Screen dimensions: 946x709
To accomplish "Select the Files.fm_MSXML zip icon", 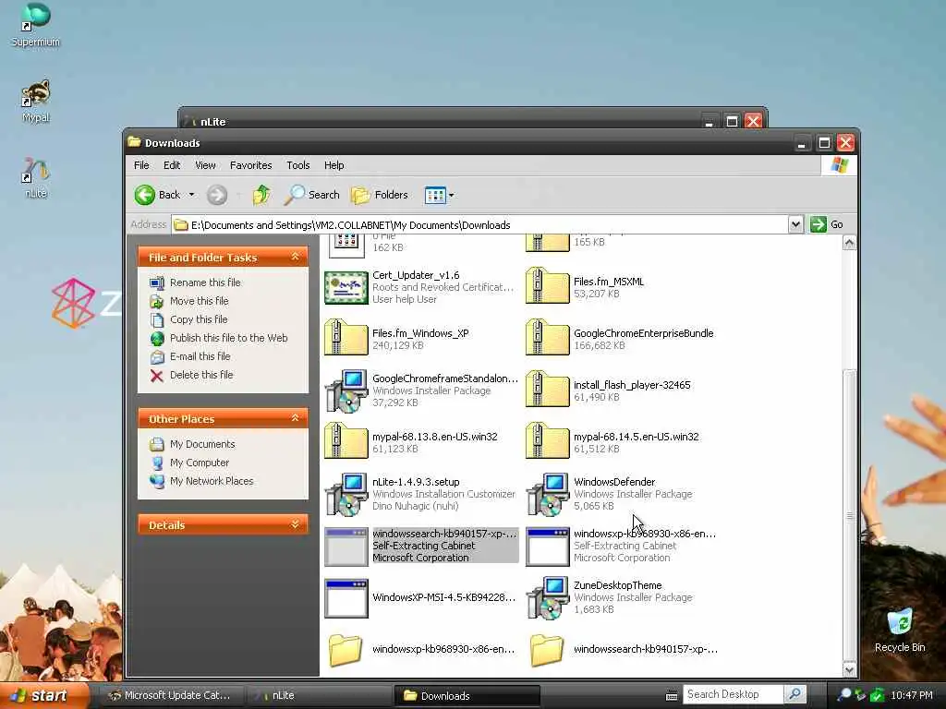I will (x=547, y=286).
